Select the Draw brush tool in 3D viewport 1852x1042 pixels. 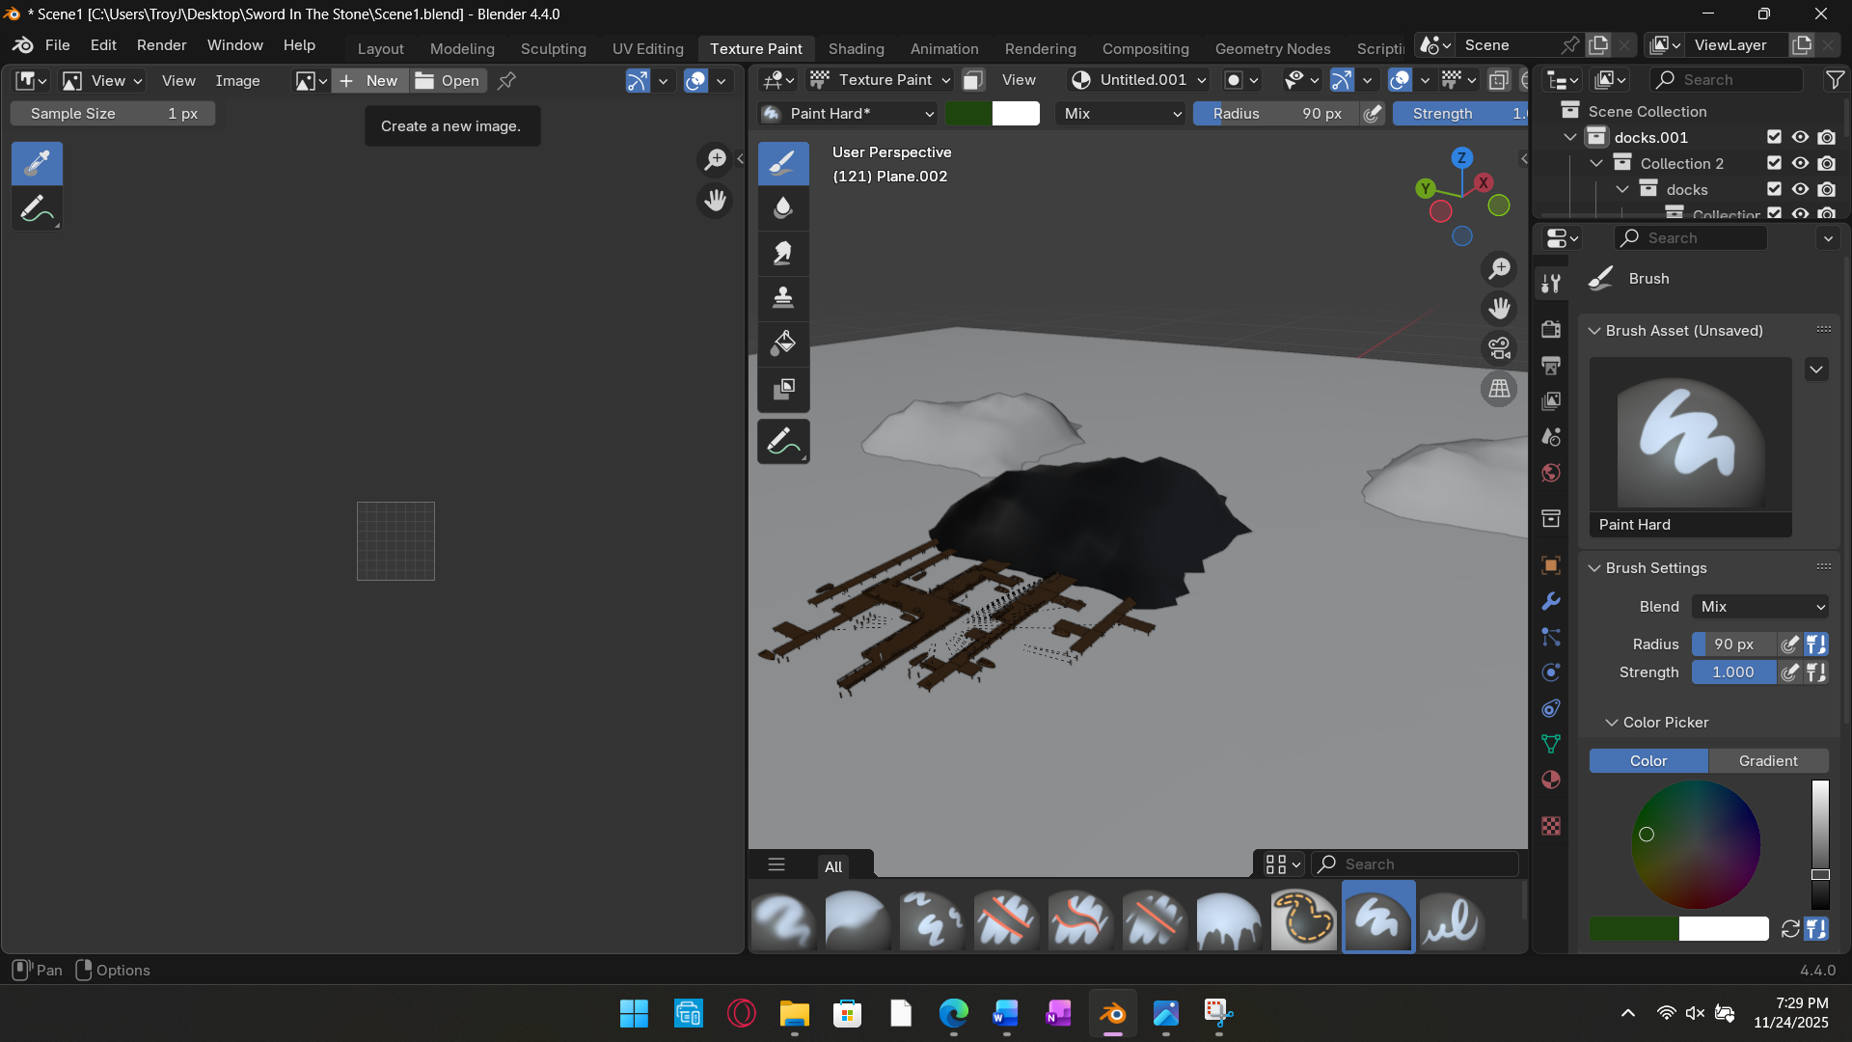click(x=783, y=163)
